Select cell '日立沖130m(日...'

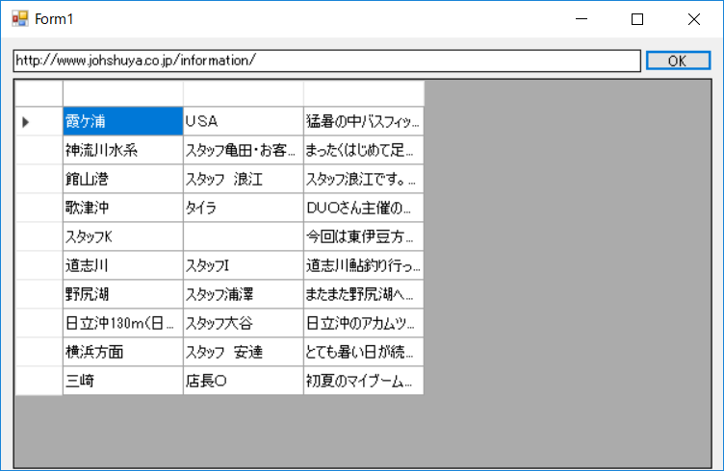pos(123,323)
